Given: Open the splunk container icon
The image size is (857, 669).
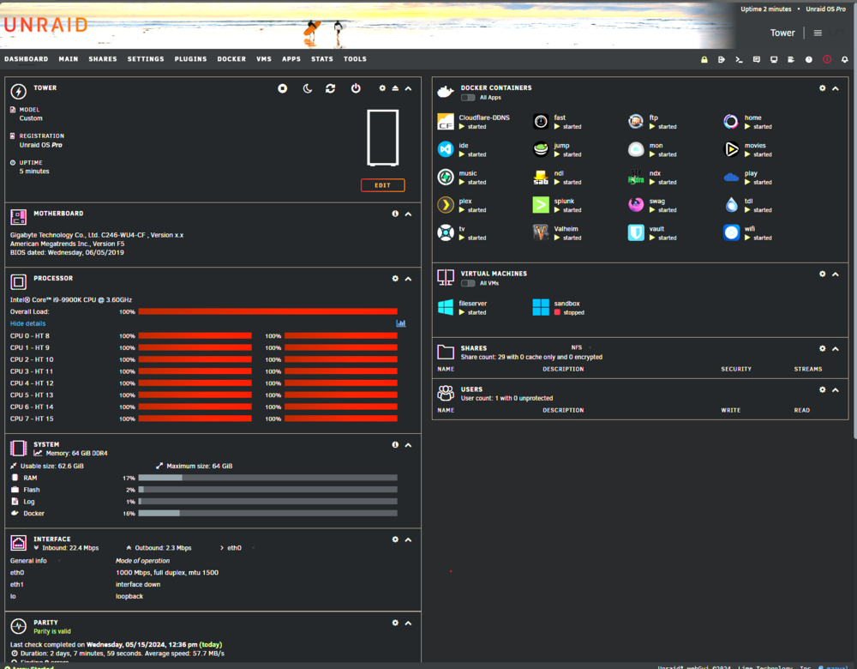Looking at the screenshot, I should click(x=541, y=205).
